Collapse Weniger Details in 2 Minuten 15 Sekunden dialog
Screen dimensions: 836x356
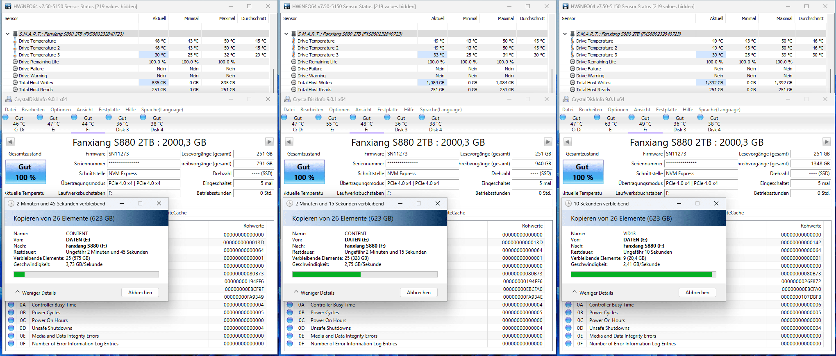coord(314,293)
